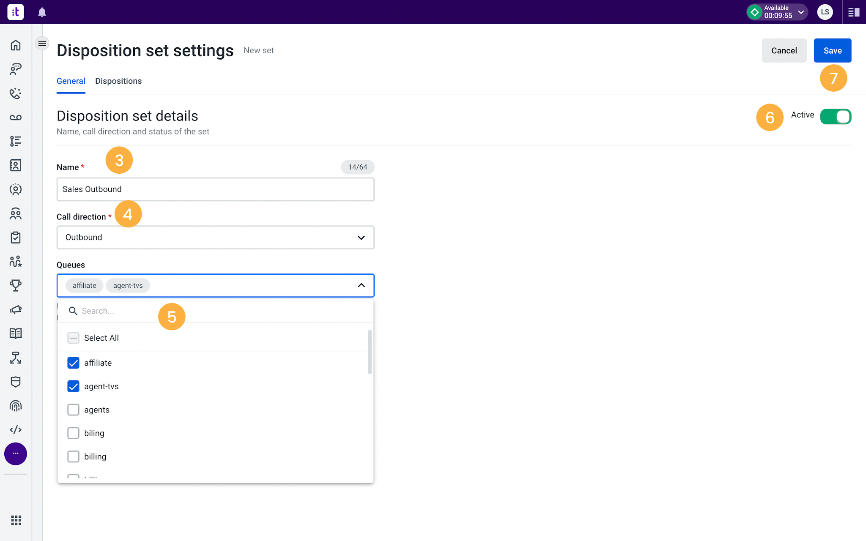
Task: Switch to the Dispositions tab
Action: [x=118, y=81]
